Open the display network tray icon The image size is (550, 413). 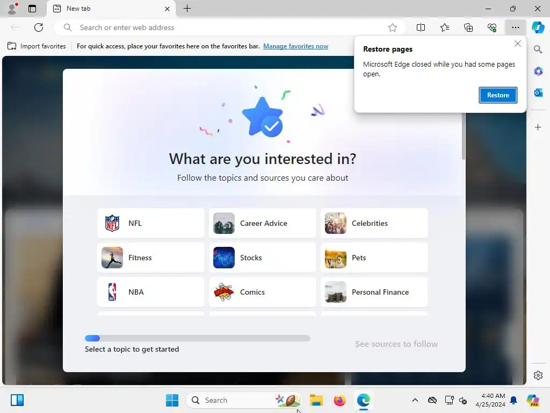[x=449, y=400]
